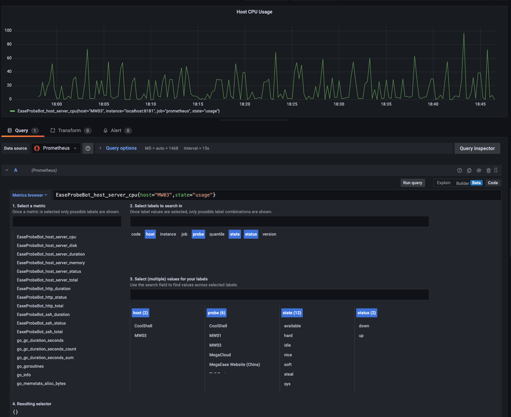Click the green legend series color marker
This screenshot has width=511, height=417.
(12, 111)
